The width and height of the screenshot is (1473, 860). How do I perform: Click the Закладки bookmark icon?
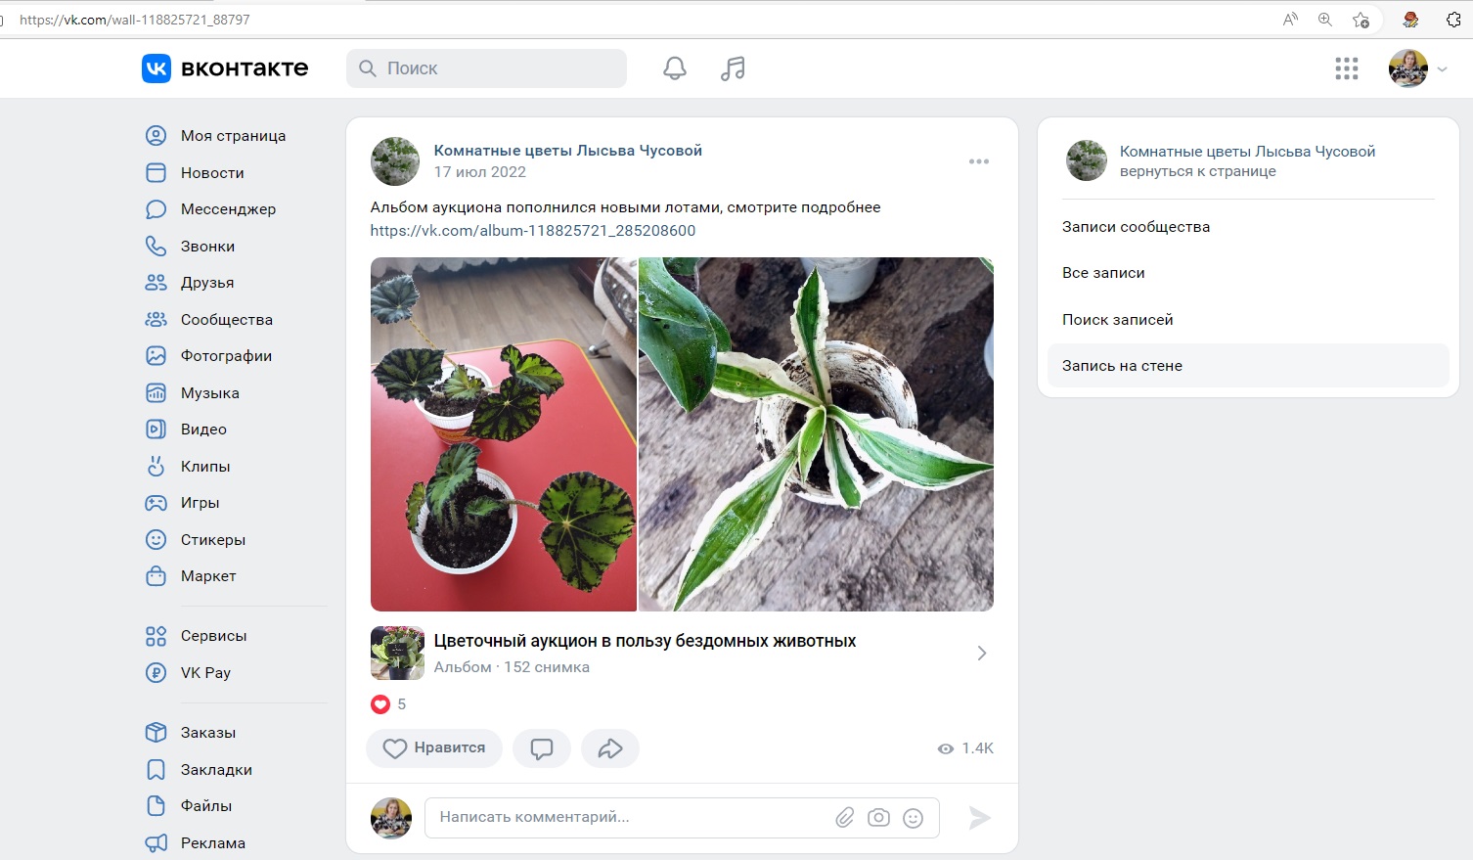click(156, 769)
